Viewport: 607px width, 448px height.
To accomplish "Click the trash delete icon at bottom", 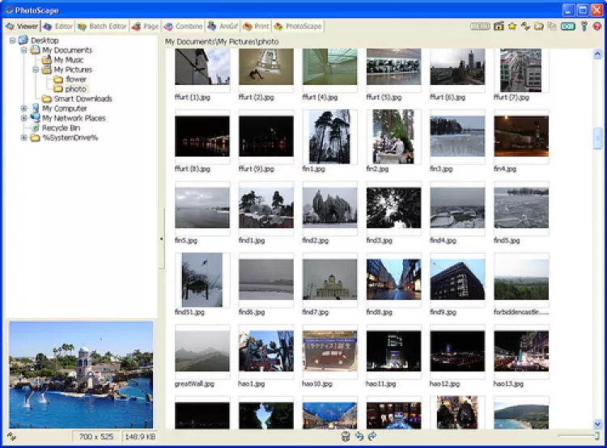I will point(346,437).
